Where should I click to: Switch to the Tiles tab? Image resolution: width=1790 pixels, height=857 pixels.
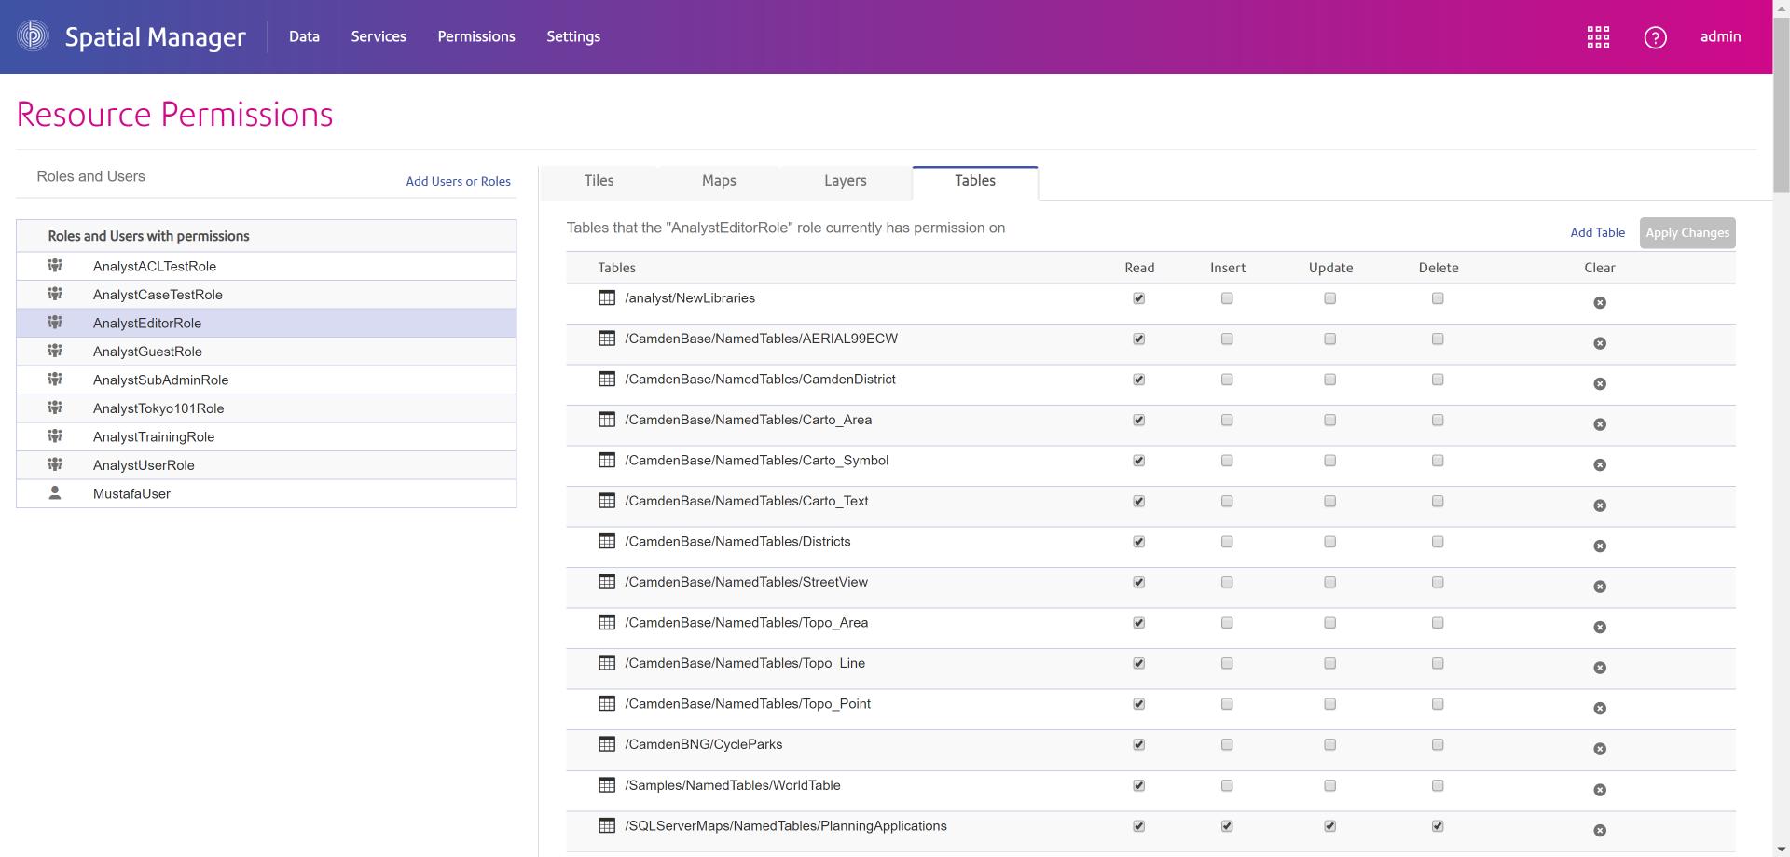pyautogui.click(x=599, y=181)
